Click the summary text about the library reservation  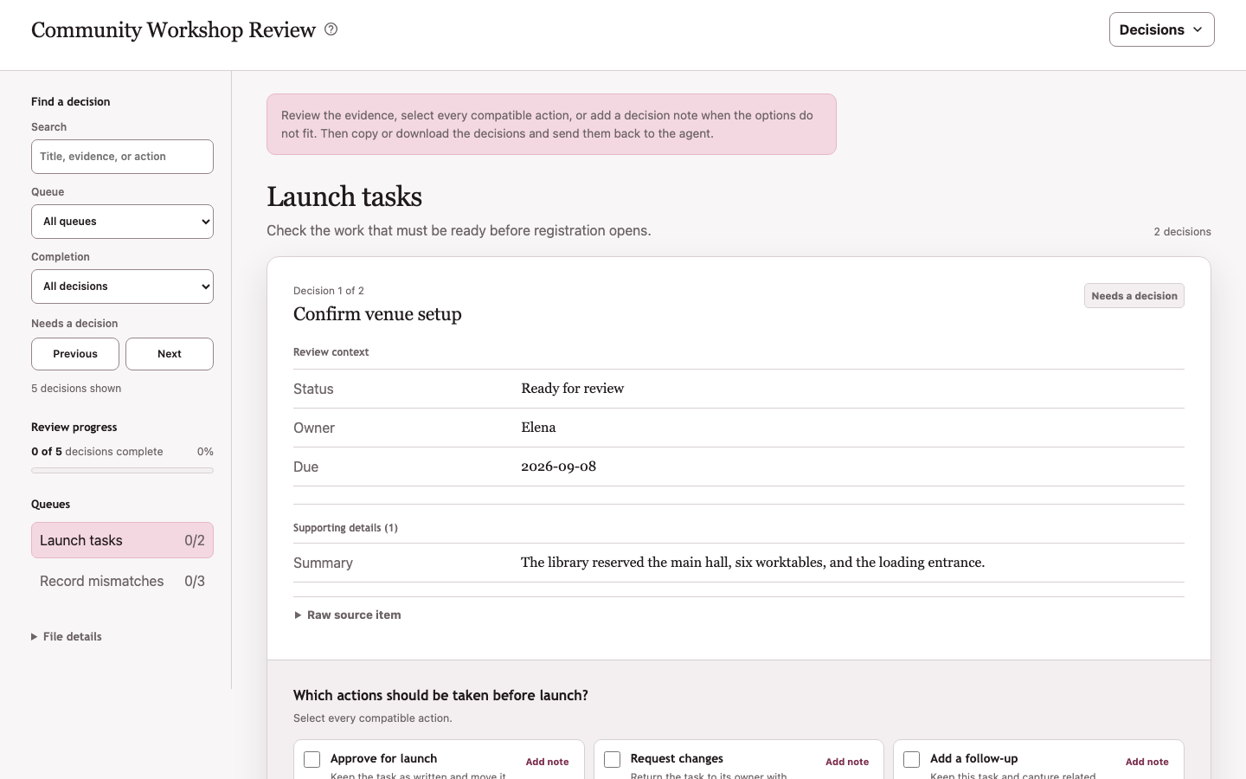(753, 563)
